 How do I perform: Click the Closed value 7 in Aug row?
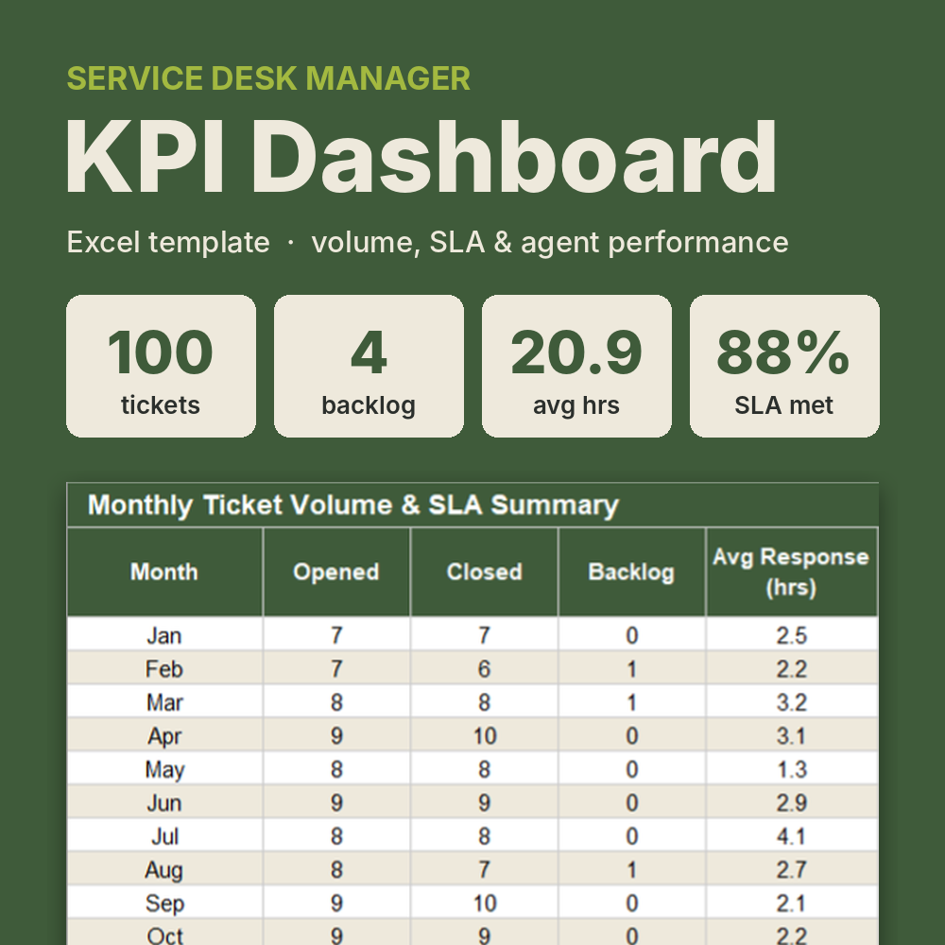(x=484, y=869)
